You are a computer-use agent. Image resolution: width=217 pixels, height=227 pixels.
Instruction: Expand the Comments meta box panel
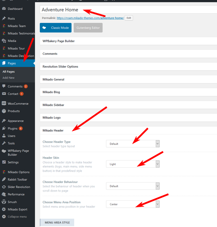pyautogui.click(x=128, y=54)
